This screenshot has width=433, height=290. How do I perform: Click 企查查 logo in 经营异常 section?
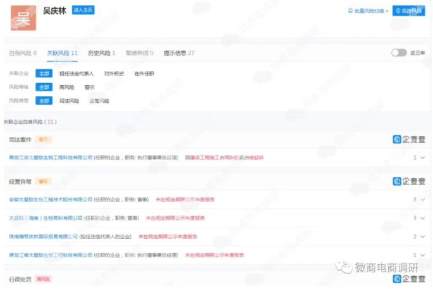tap(409, 181)
